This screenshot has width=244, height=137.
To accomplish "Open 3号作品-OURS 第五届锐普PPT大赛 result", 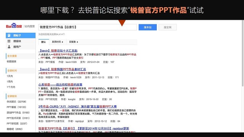I will point(77,107).
